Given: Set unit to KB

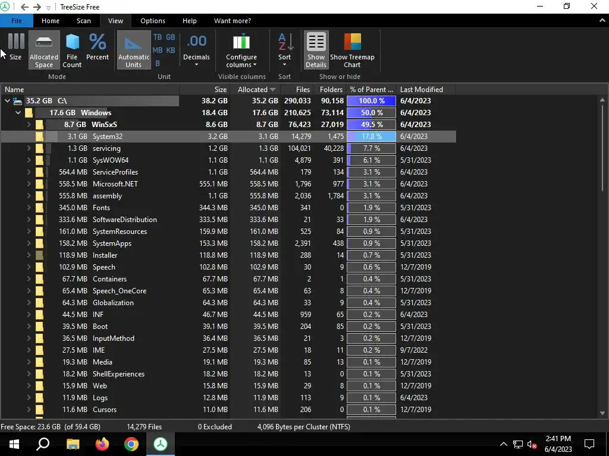Looking at the screenshot, I should pos(171,50).
